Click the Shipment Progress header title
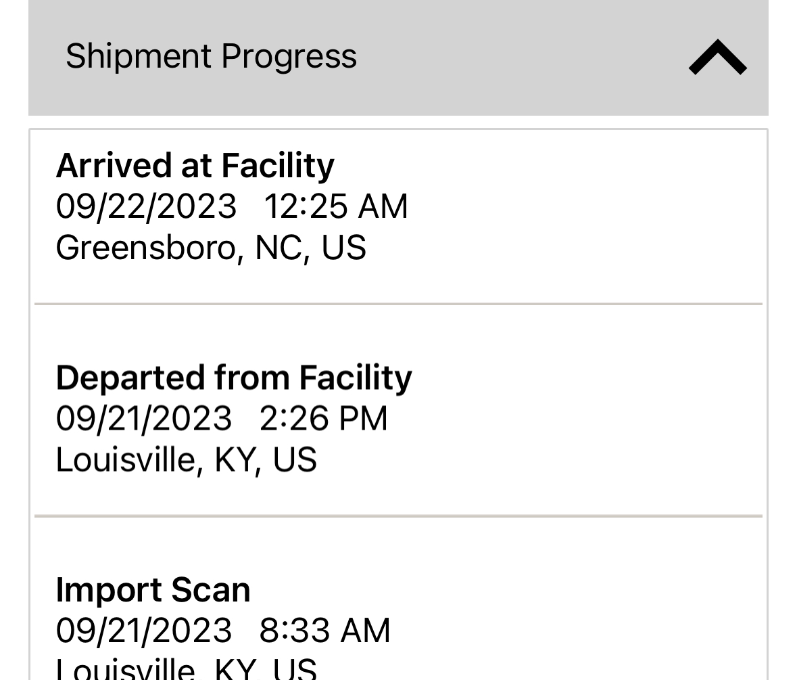Viewport: 797px width, 680px height. pyautogui.click(x=211, y=56)
